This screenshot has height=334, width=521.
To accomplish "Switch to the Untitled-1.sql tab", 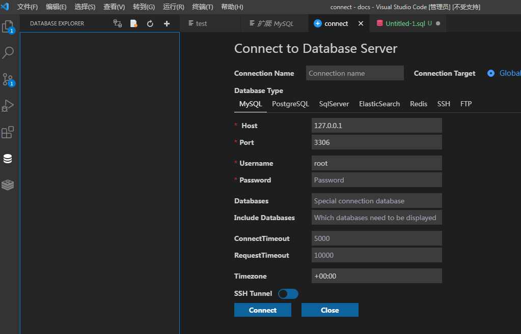I will click(405, 23).
